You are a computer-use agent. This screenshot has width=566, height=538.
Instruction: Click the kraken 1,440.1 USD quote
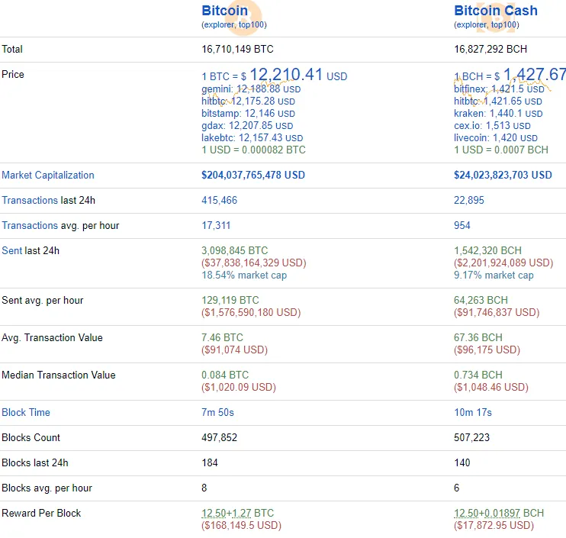coord(498,114)
